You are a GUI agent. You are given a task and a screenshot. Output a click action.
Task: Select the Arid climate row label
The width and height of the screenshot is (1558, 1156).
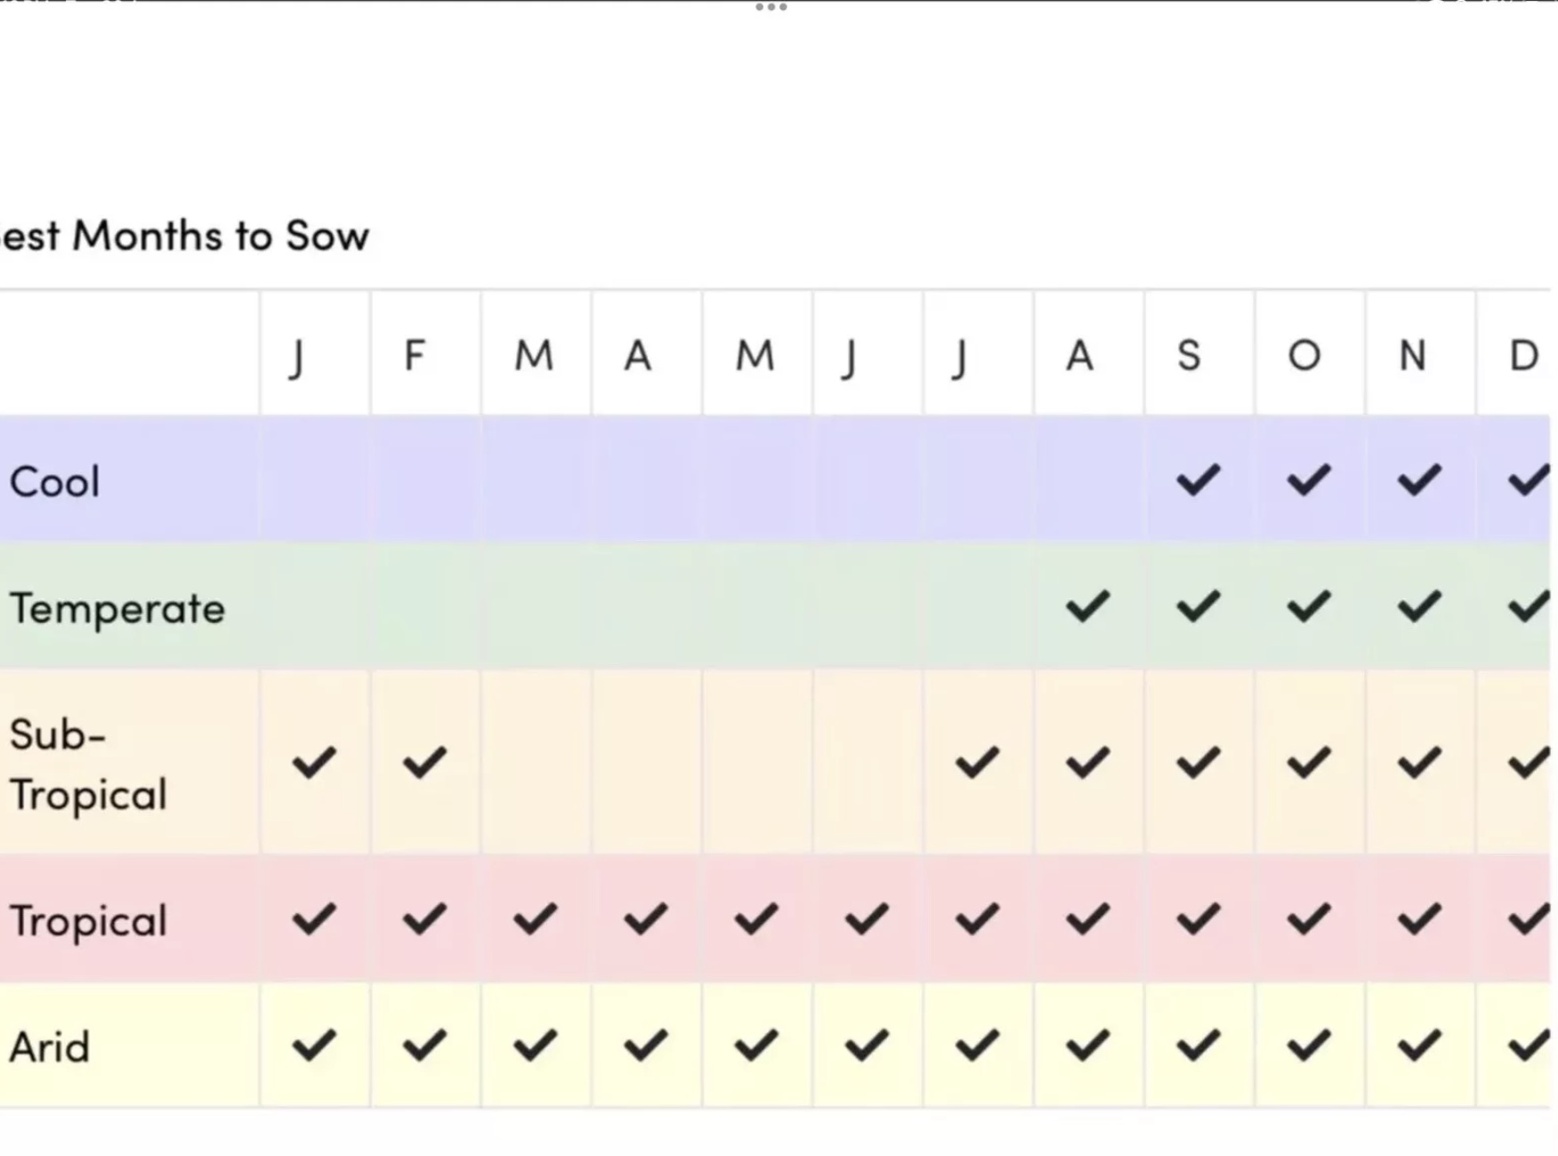pyautogui.click(x=50, y=1047)
